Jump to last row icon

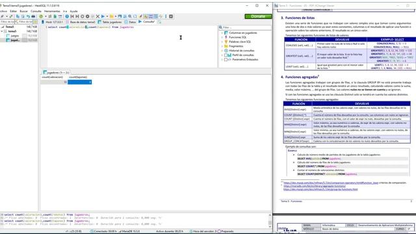click(77, 16)
